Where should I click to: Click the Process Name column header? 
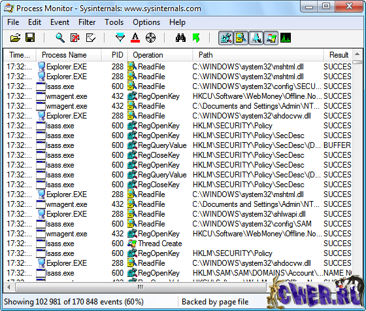pos(69,55)
